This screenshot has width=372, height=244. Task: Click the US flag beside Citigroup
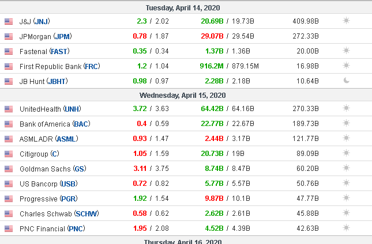(8, 154)
